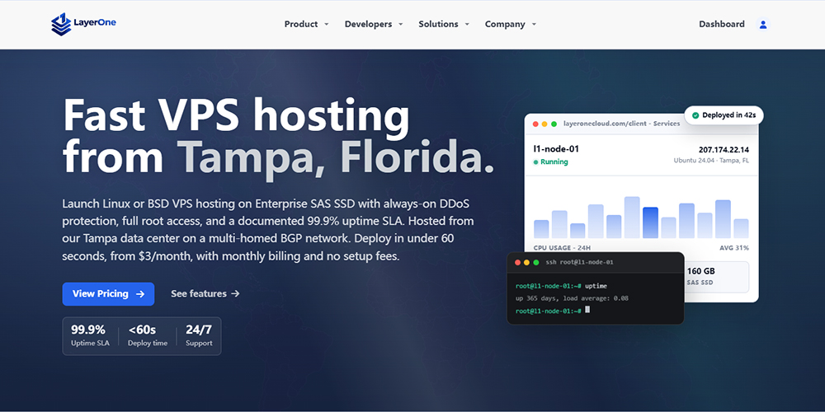Click the green dot in the services window
Viewport: 825px width, 412px height.
(x=554, y=124)
